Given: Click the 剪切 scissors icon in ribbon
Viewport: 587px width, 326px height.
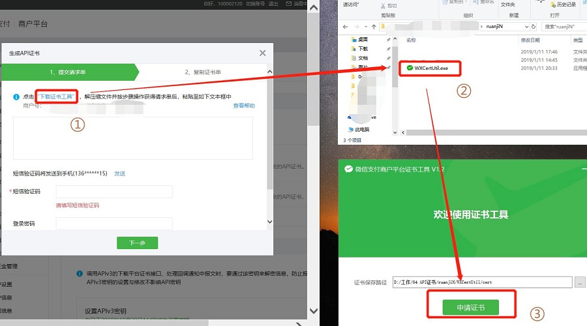Looking at the screenshot, I should pyautogui.click(x=383, y=6).
